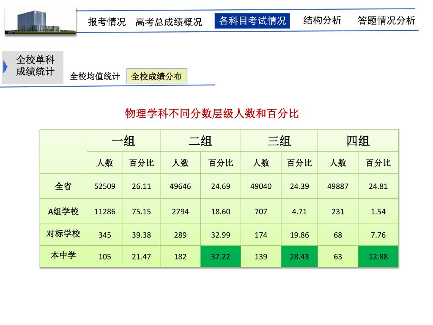The width and height of the screenshot is (433, 325).
Task: Click the blue arrow beside 全校单科成绩统计
Action: (5, 67)
